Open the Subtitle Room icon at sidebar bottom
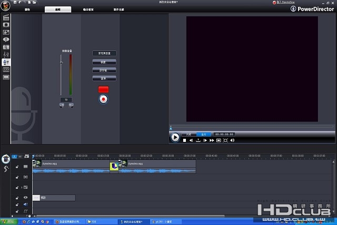This screenshot has width=337, height=225. tap(6, 77)
